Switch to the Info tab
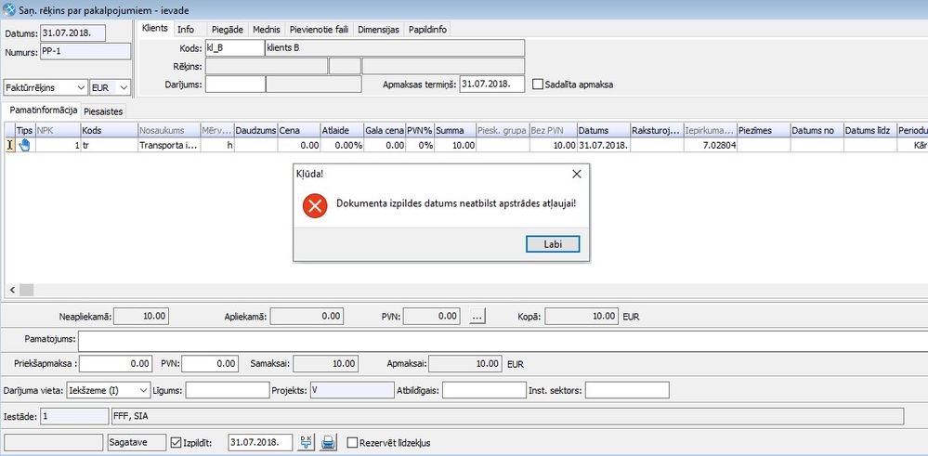Screen dimensions: 928x456 186,29
